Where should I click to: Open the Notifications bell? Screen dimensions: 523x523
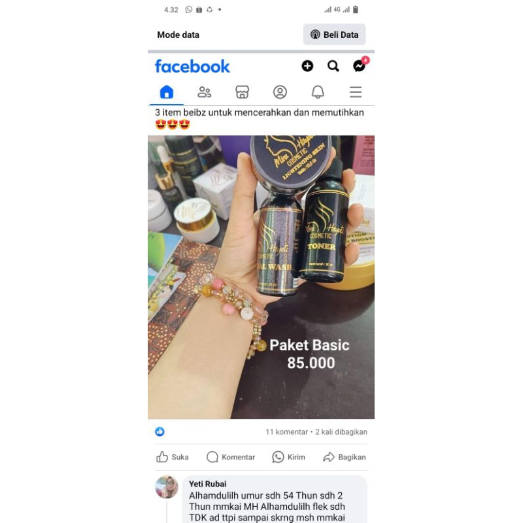[x=318, y=92]
